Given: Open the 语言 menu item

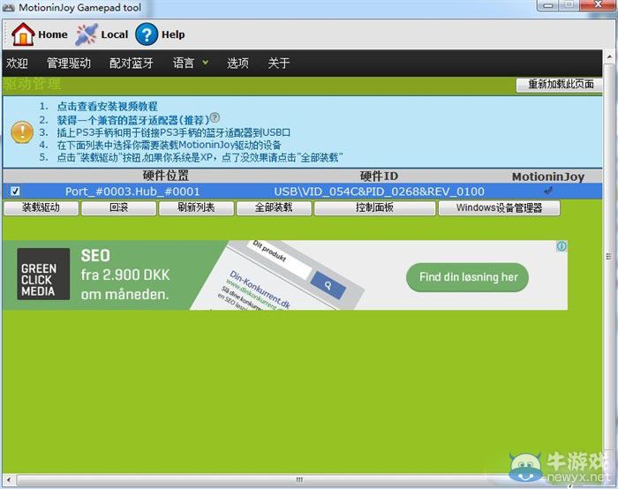Looking at the screenshot, I should click(184, 63).
